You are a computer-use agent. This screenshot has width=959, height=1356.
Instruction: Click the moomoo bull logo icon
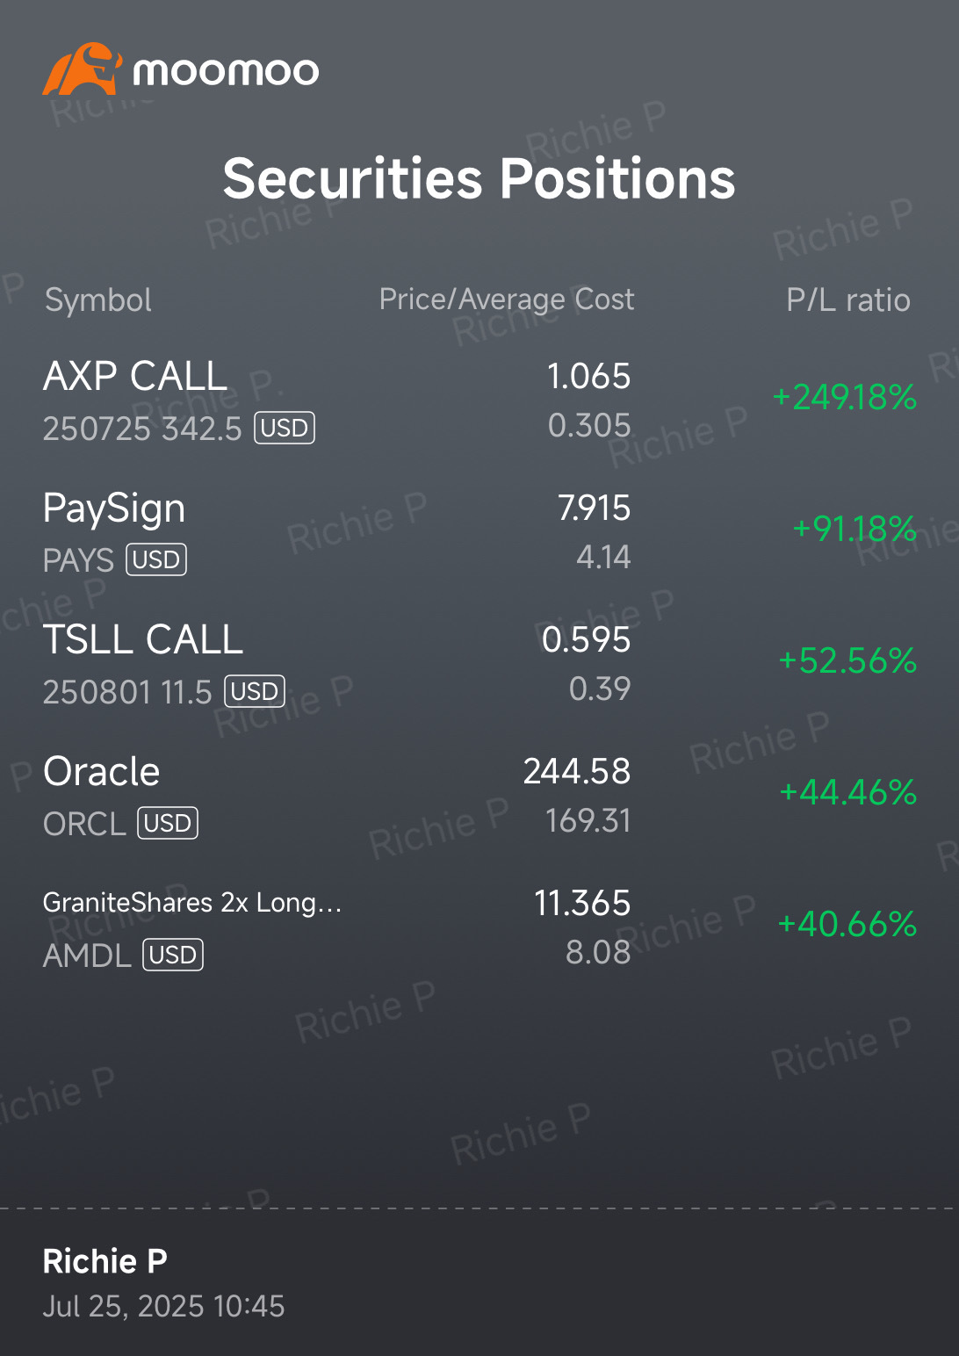click(x=82, y=69)
